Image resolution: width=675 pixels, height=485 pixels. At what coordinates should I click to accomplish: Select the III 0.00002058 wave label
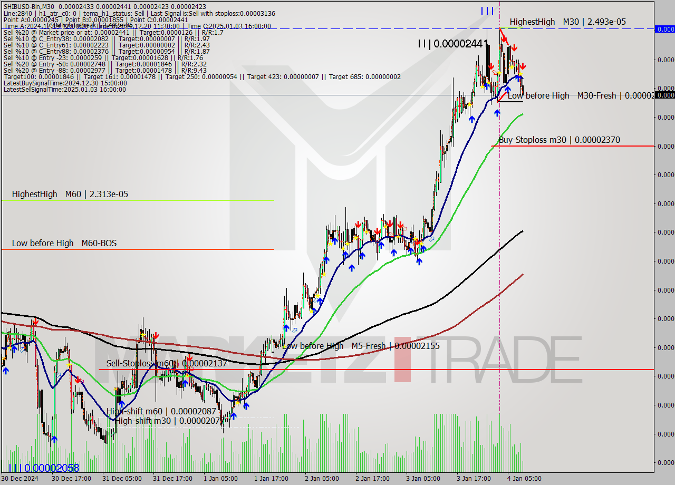tap(44, 468)
